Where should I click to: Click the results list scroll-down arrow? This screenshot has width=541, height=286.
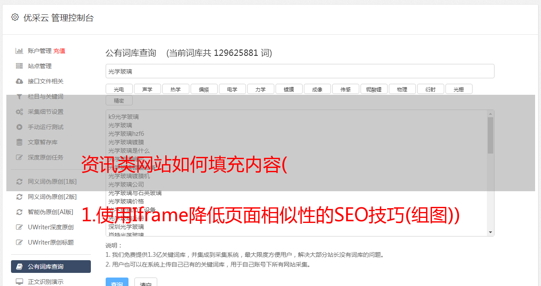(490, 232)
